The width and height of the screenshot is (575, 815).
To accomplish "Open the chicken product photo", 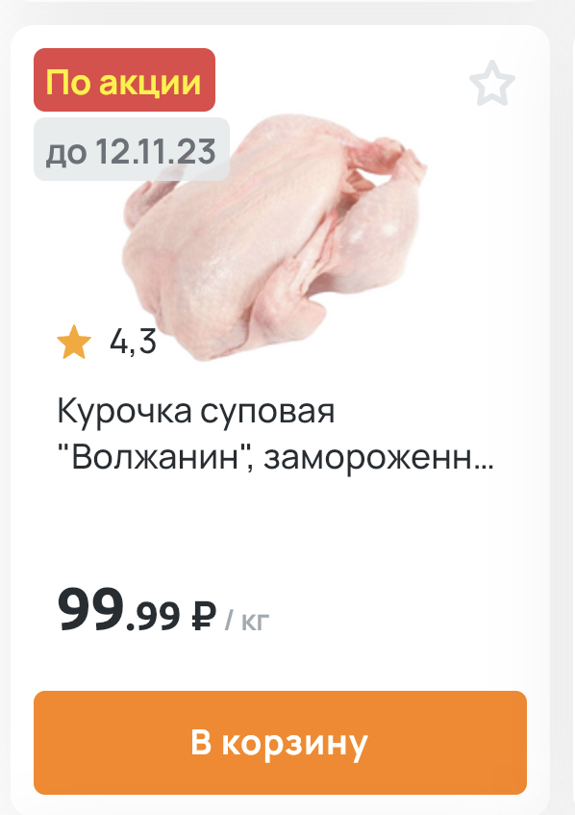I will pyautogui.click(x=274, y=237).
